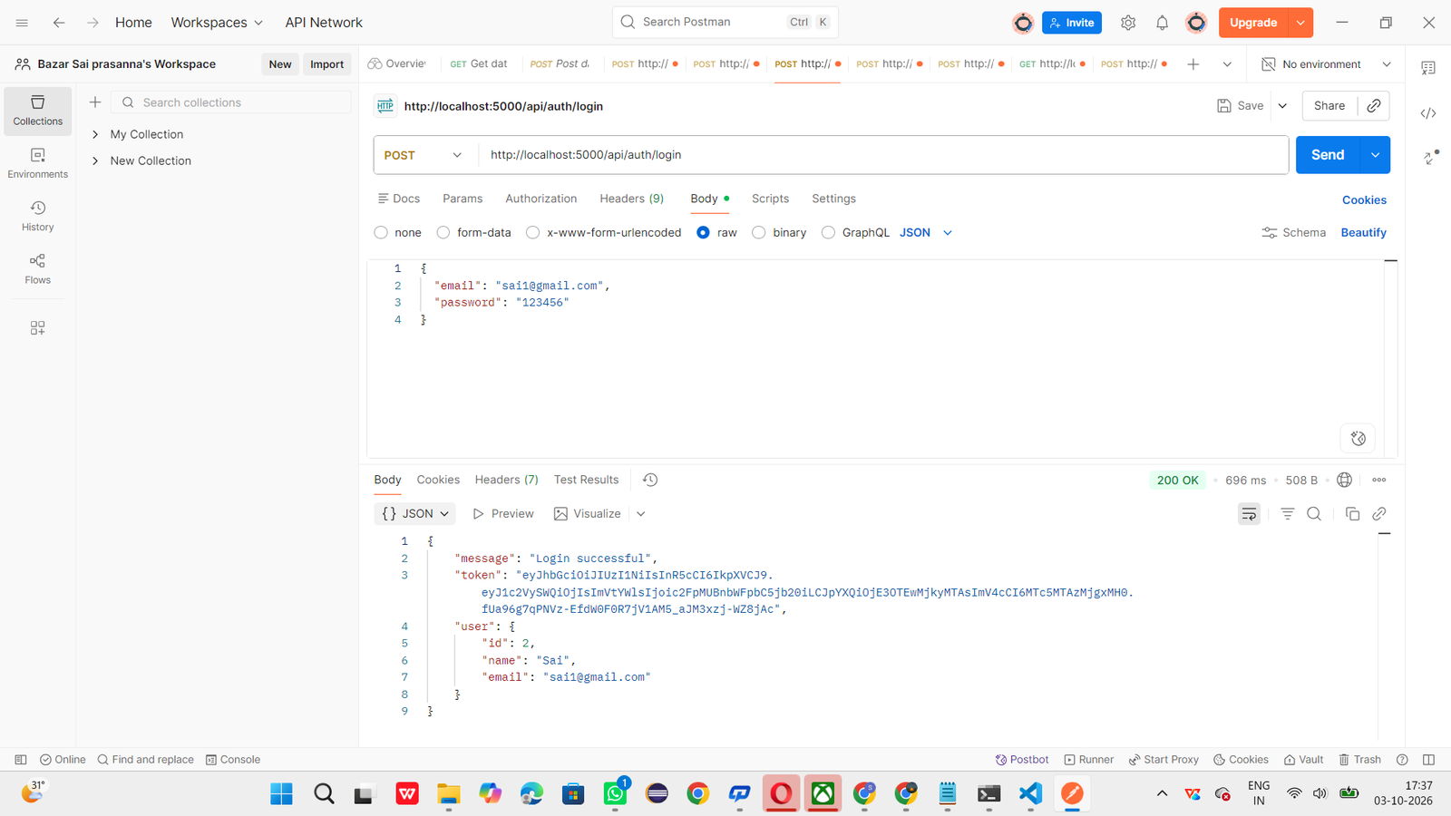Viewport: 1451px width, 816px height.
Task: Copy the response body with copy icon
Action: pyautogui.click(x=1352, y=514)
